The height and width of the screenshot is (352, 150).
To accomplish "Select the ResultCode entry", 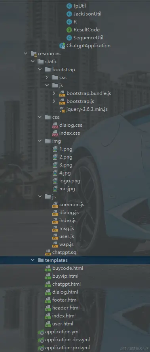I will click(87, 30).
